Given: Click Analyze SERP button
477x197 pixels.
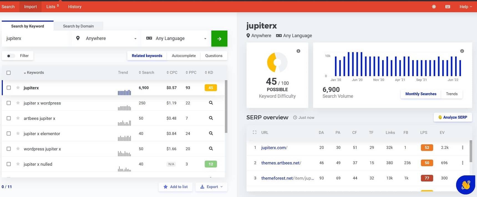Looking at the screenshot, I should [453, 117].
